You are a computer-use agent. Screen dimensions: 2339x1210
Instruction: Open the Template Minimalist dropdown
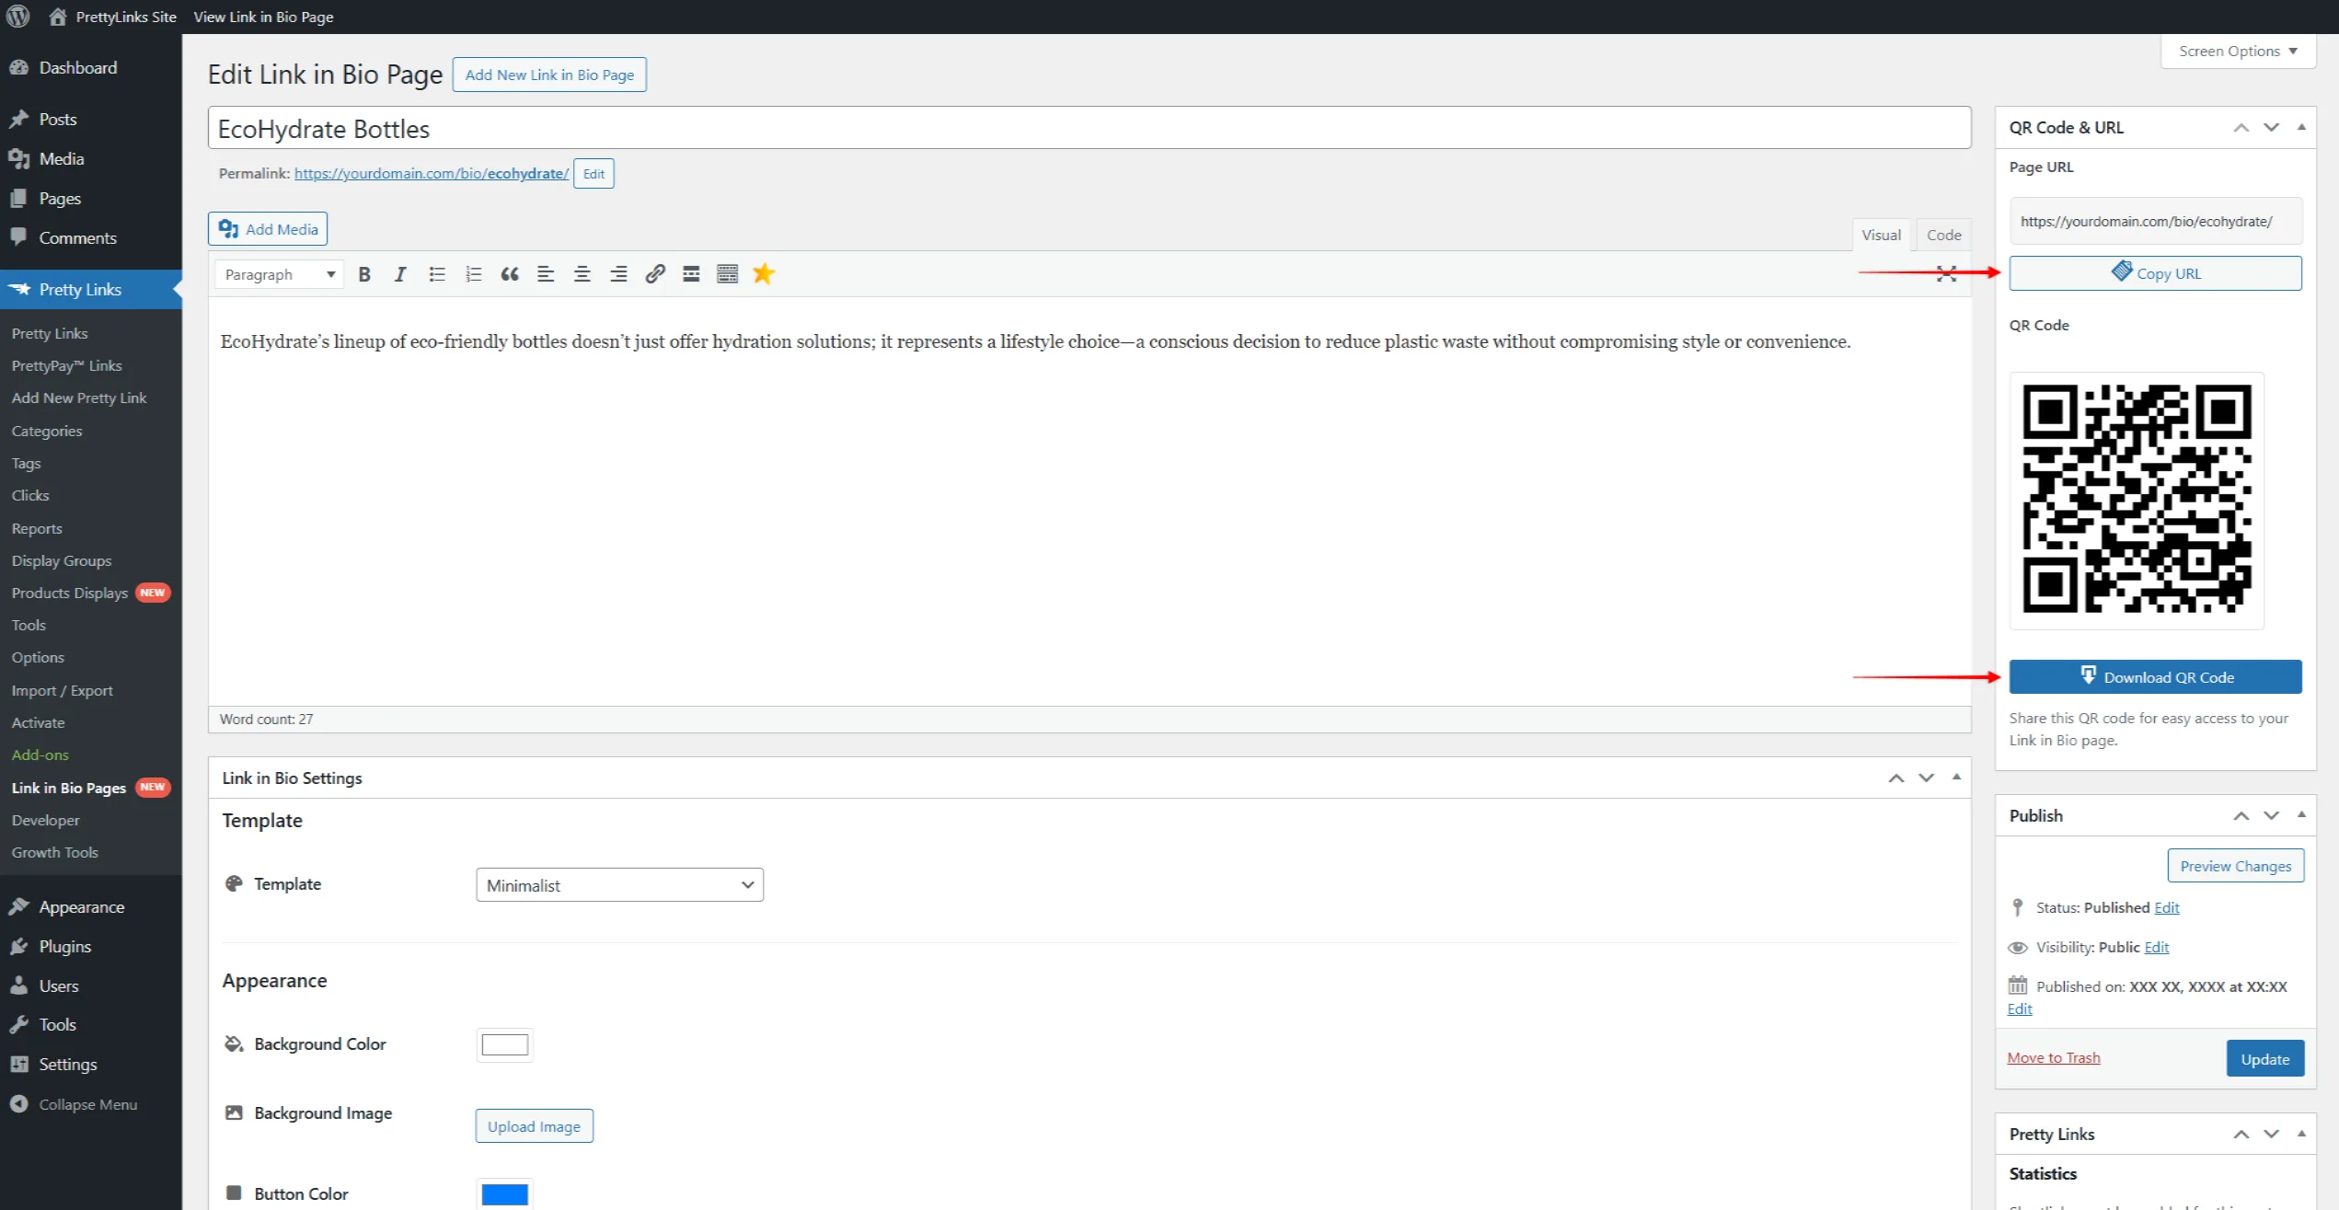(x=619, y=885)
